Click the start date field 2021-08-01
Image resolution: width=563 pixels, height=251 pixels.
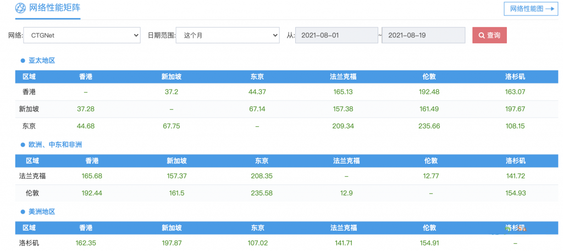pos(336,36)
